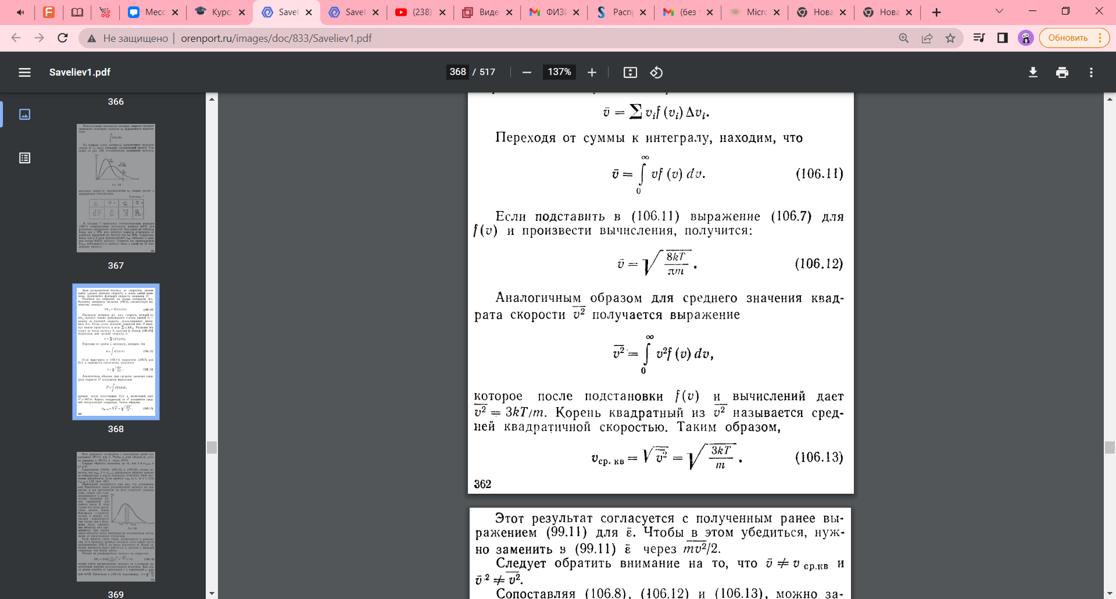Open the pinned red bug icon tab

click(x=105, y=12)
